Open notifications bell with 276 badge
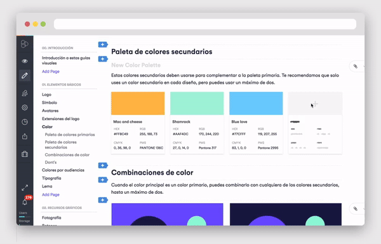 tap(25, 201)
